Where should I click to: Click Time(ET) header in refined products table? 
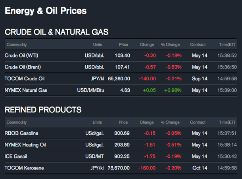coord(227,122)
